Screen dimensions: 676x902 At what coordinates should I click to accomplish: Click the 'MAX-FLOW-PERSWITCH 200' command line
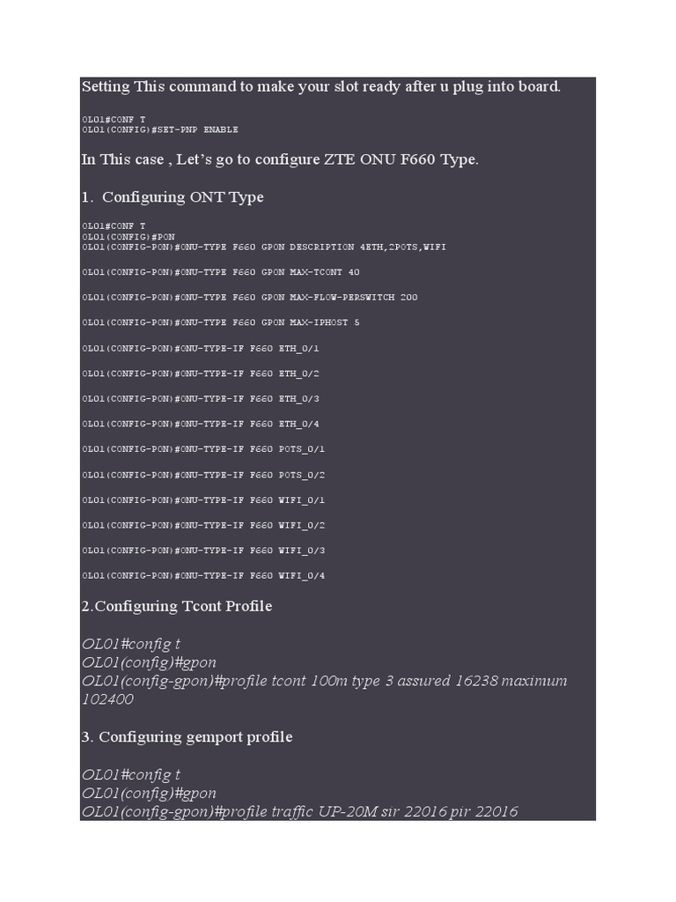(250, 298)
